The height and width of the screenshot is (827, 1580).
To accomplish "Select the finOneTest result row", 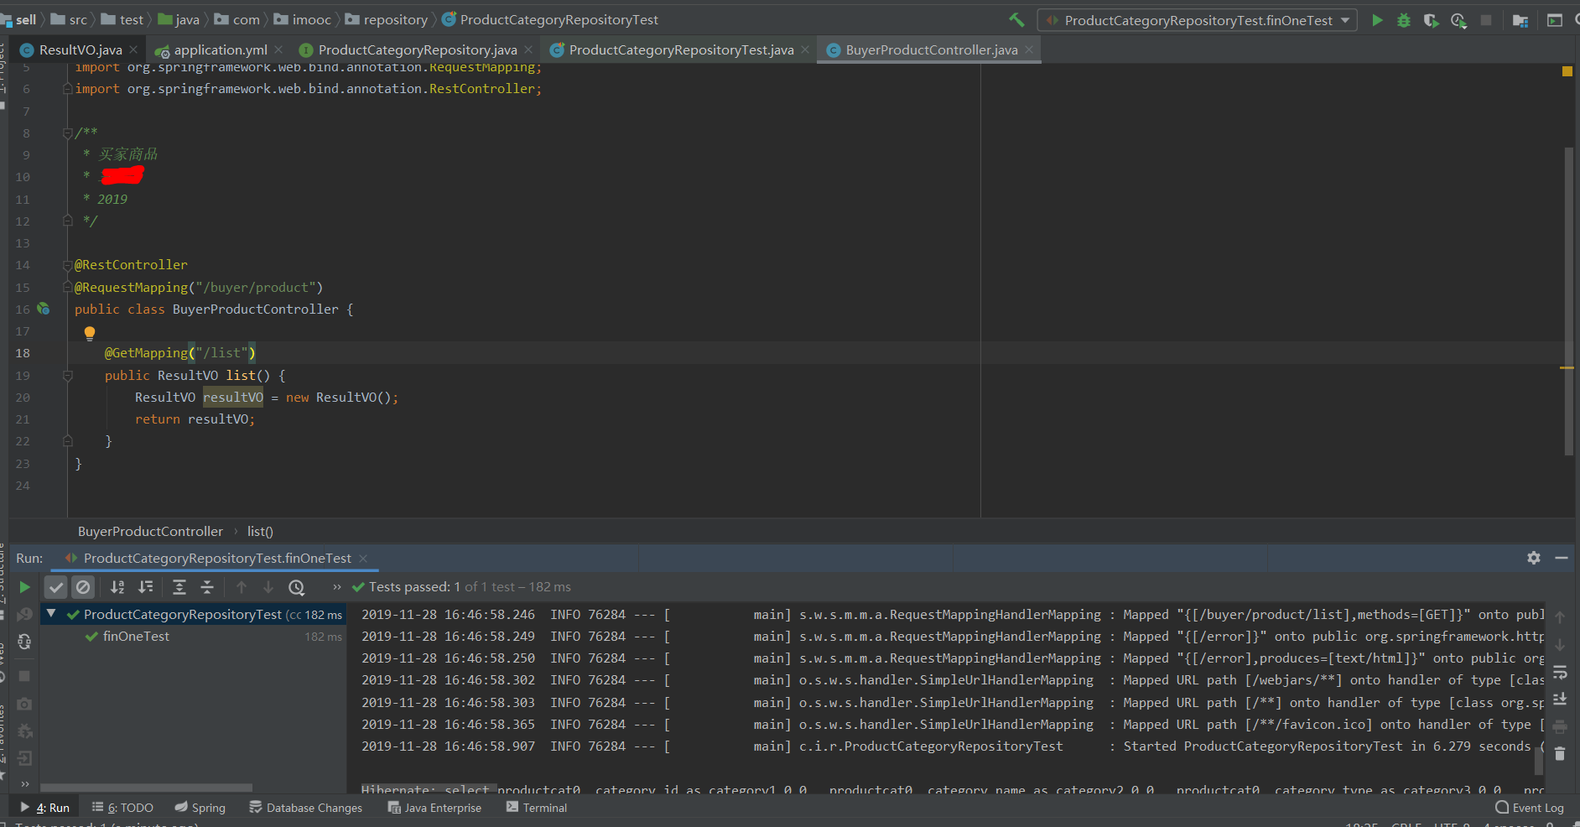I will pyautogui.click(x=193, y=637).
